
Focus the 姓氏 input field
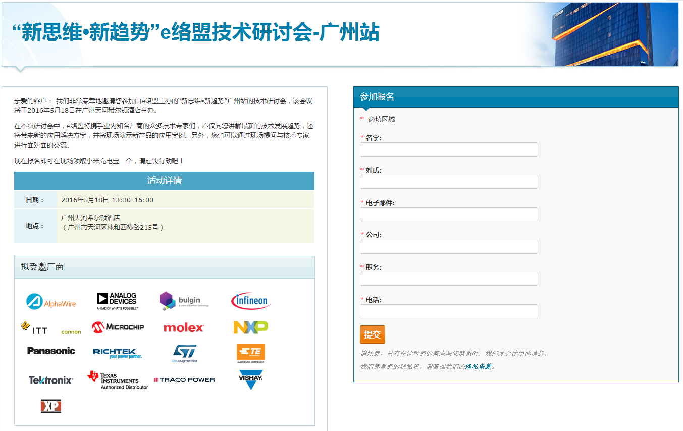(x=449, y=182)
